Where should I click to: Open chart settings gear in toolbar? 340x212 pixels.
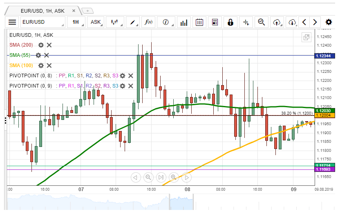[x=329, y=22]
